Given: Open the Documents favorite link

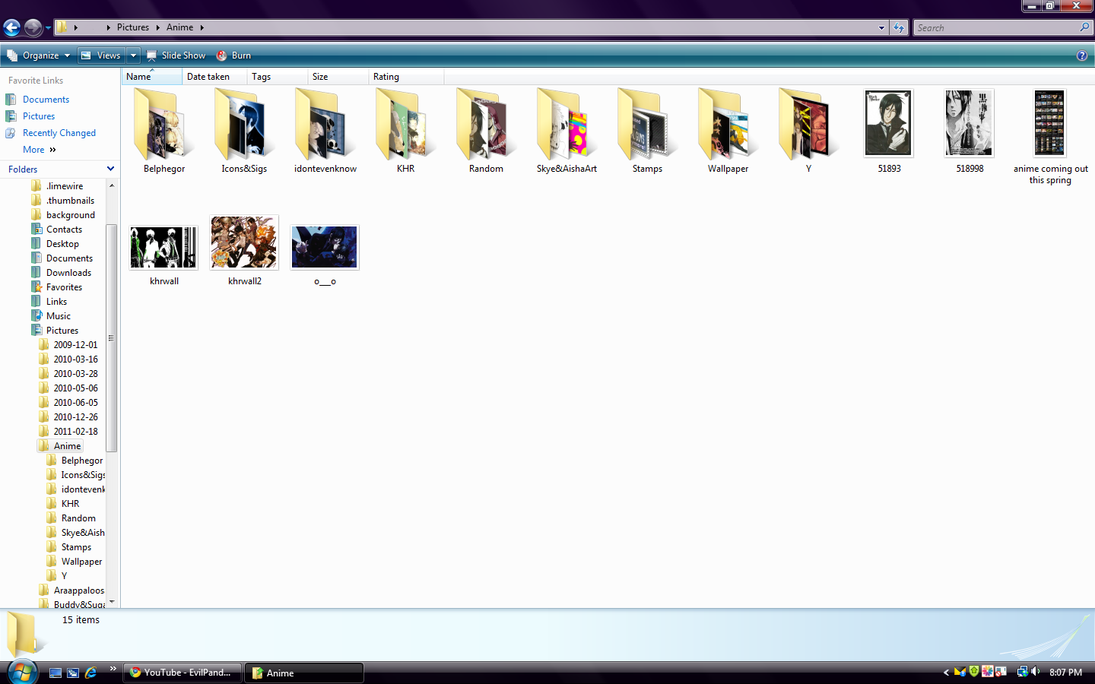Looking at the screenshot, I should pyautogui.click(x=46, y=100).
